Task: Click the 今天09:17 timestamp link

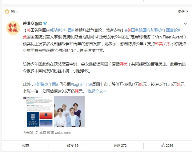Action: (30, 133)
